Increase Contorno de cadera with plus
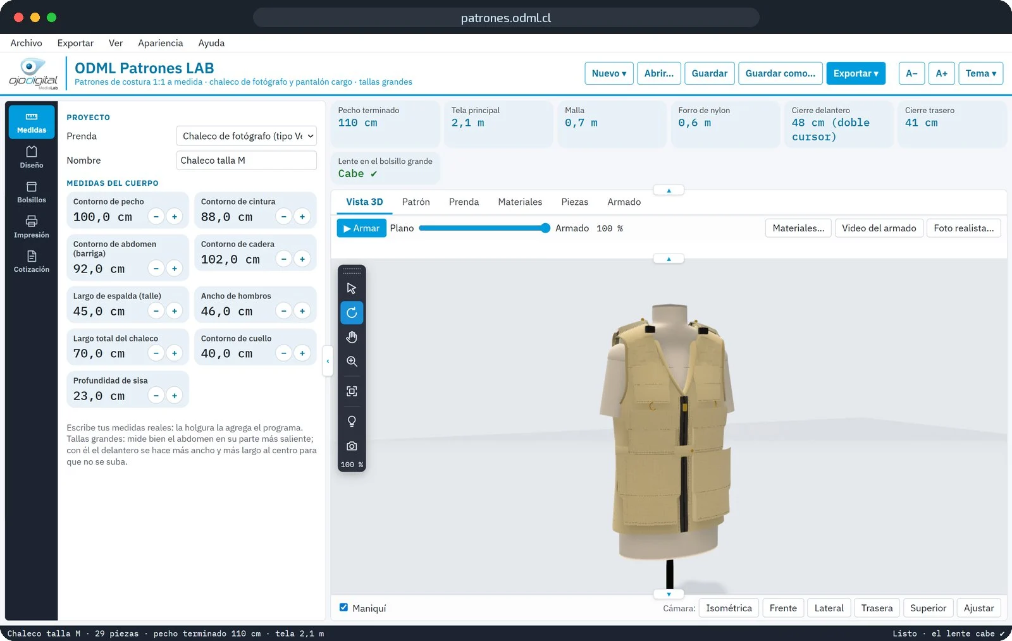Screen dimensions: 1012x641 click(302, 259)
